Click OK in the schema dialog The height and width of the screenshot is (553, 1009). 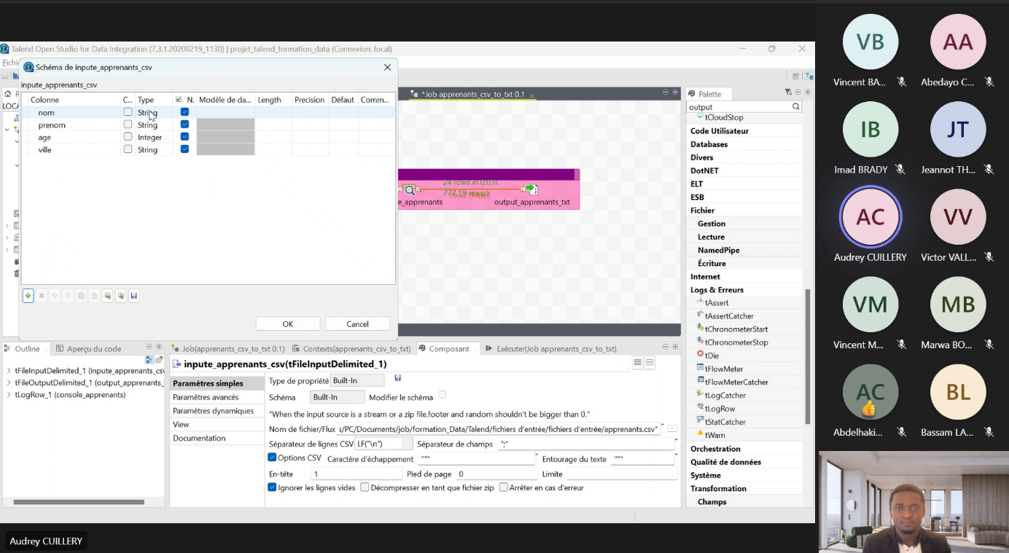[x=287, y=324]
